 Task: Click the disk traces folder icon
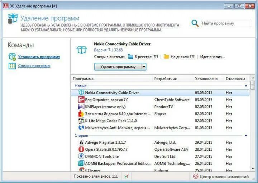[166, 57]
